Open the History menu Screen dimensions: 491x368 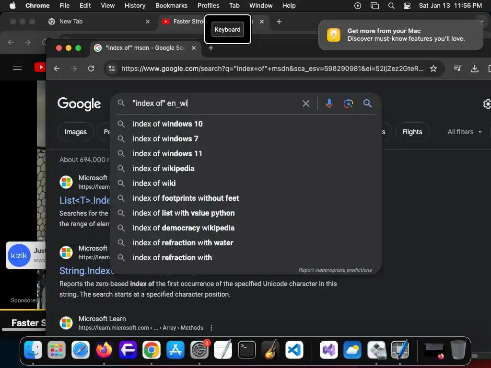135,5
